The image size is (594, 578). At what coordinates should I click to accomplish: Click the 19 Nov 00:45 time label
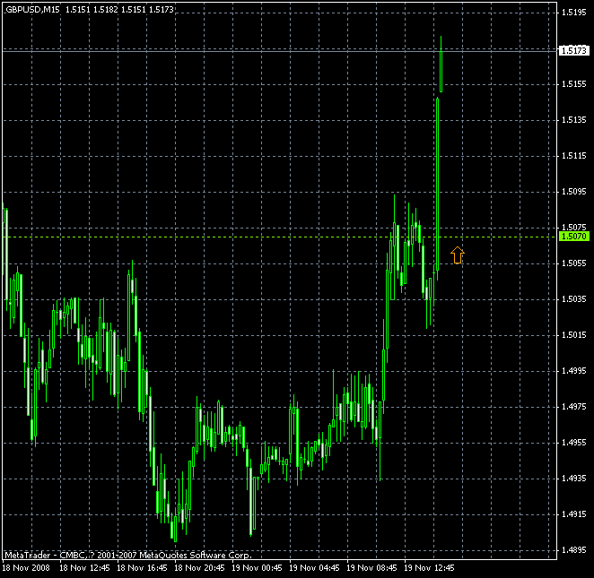click(x=257, y=568)
